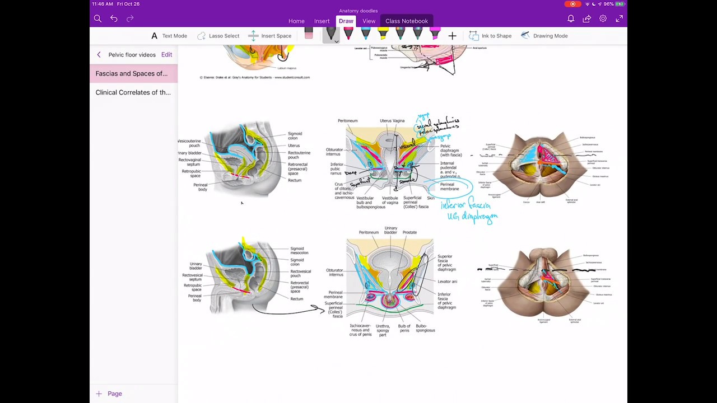
Task: Open the Class Notebook tab
Action: (407, 21)
